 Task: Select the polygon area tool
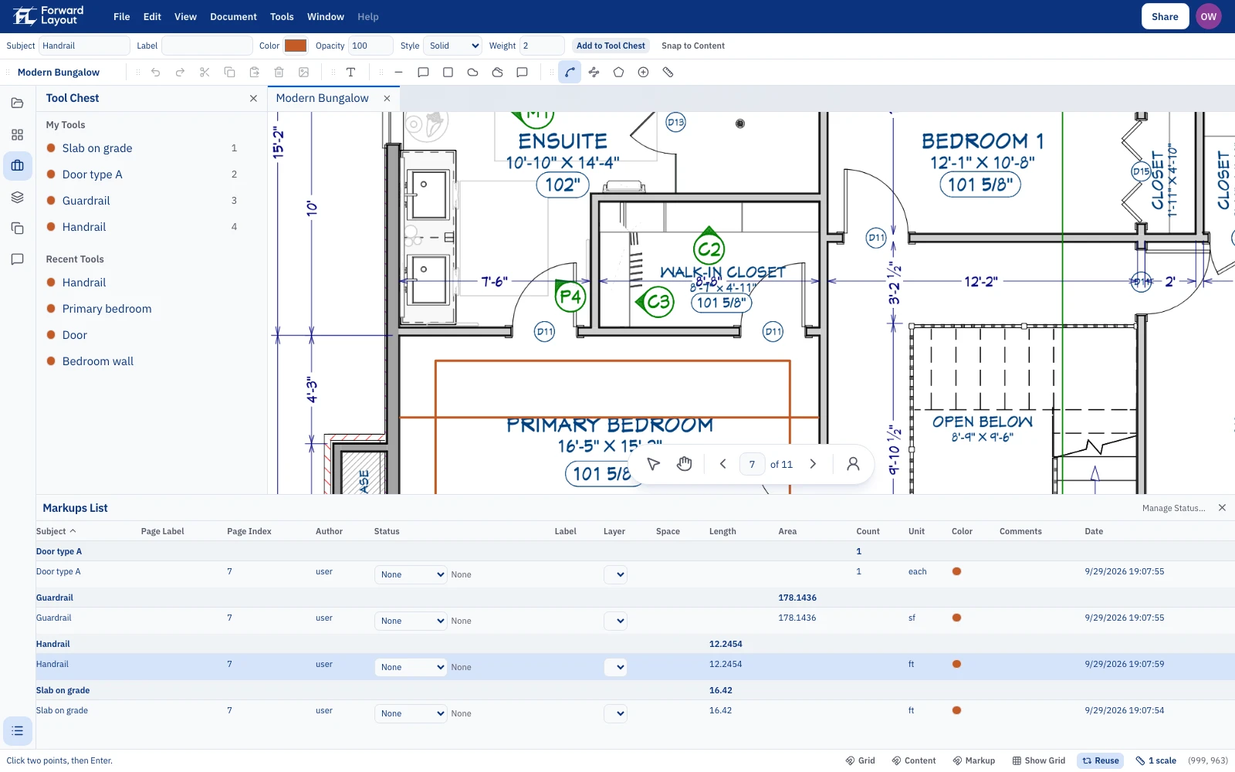coord(618,73)
